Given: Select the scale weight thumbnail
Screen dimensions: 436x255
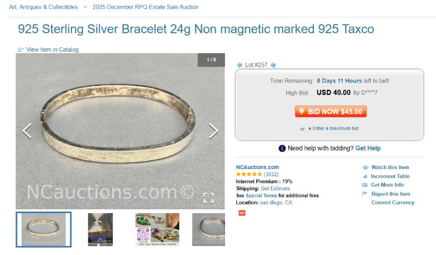Looking at the screenshot, I should click(x=100, y=229).
